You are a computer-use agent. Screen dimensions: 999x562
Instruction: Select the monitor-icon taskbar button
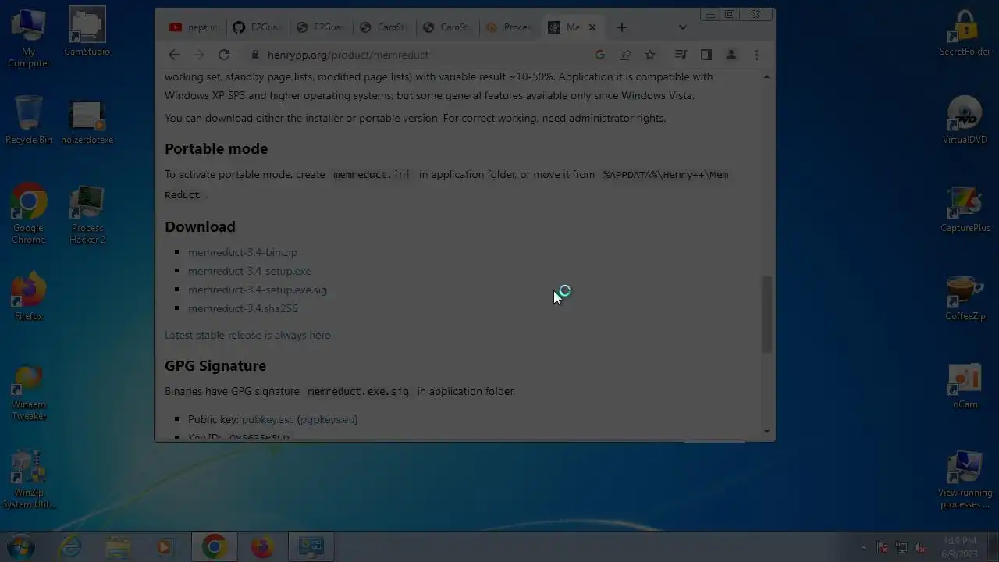(311, 547)
